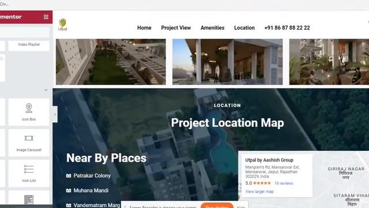This screenshot has height=208, width=369.
Task: Click Vandematram Marg list text
Action: click(x=97, y=206)
